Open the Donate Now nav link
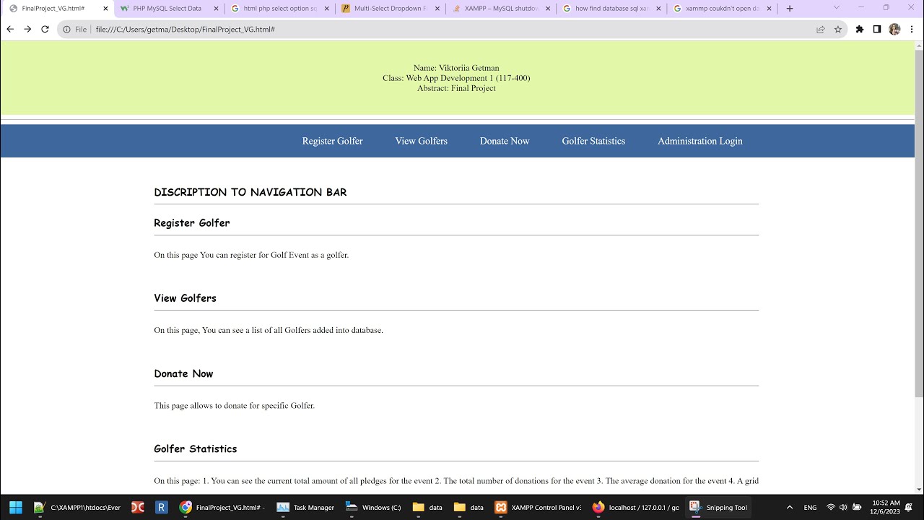This screenshot has width=924, height=520. point(505,141)
